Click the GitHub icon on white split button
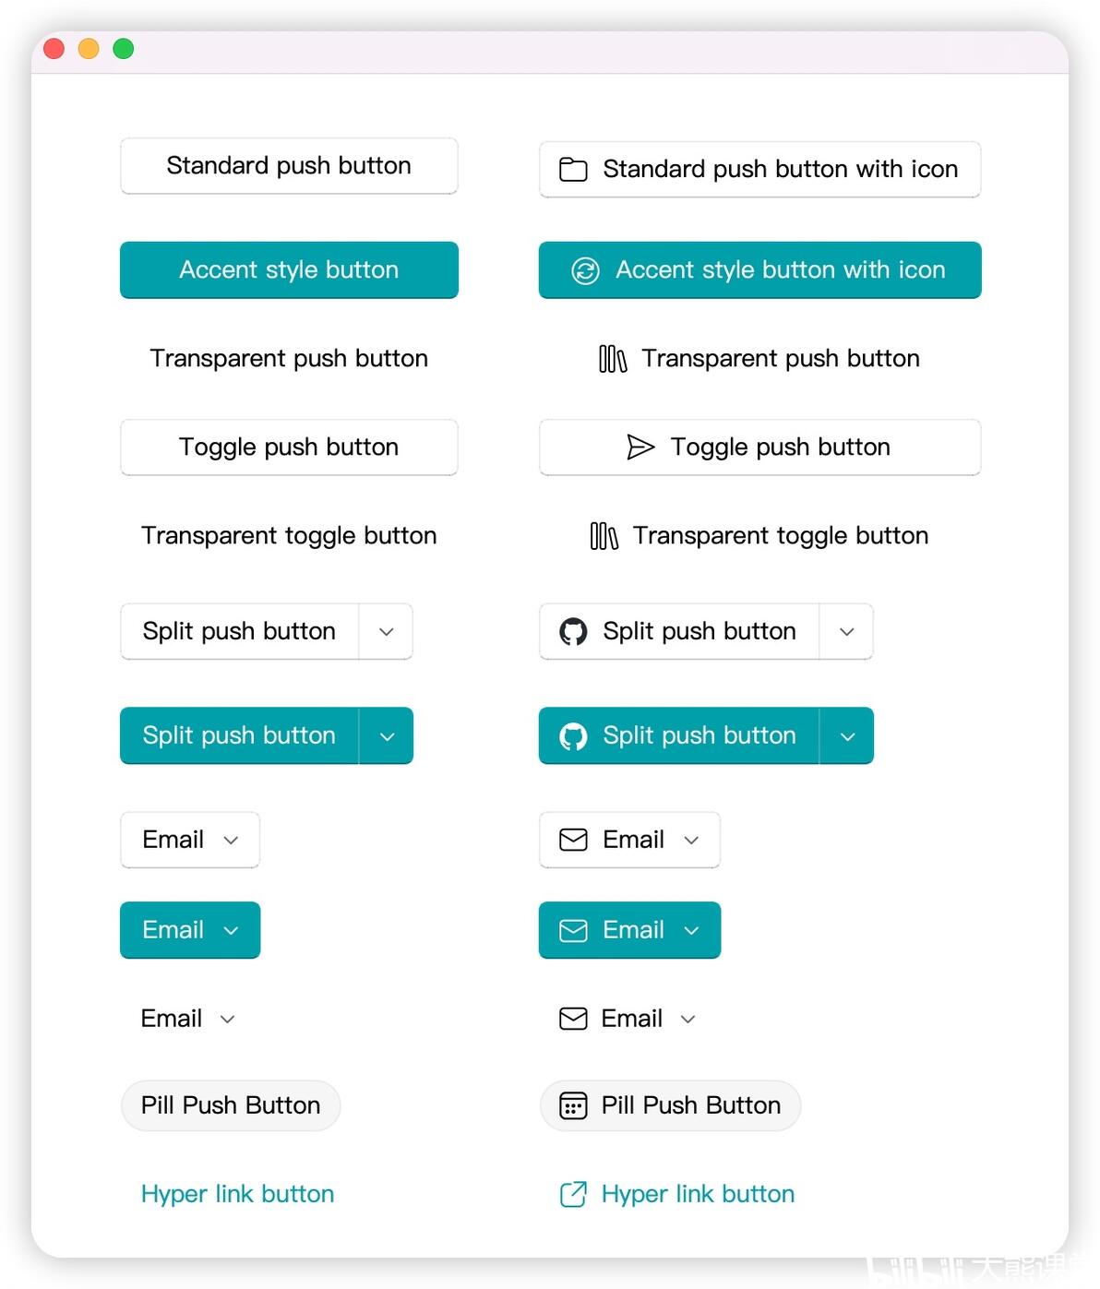This screenshot has height=1289, width=1100. 573,632
